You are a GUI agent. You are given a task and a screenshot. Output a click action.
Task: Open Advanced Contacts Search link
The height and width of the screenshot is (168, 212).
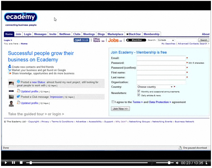[193, 43]
